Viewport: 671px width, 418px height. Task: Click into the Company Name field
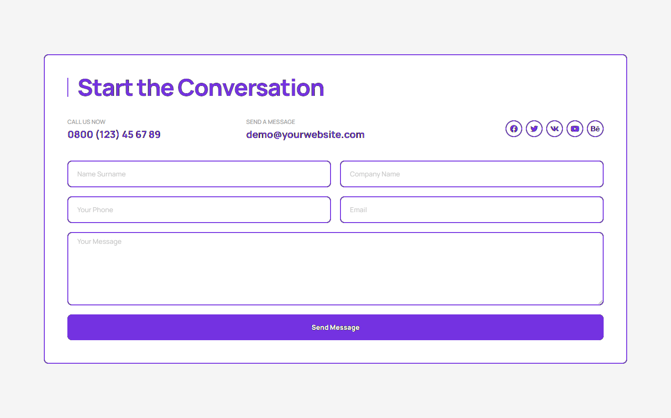coord(472,174)
